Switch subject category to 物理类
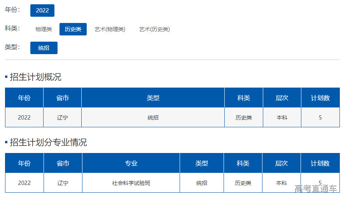The width and height of the screenshot is (348, 204). pos(44,29)
